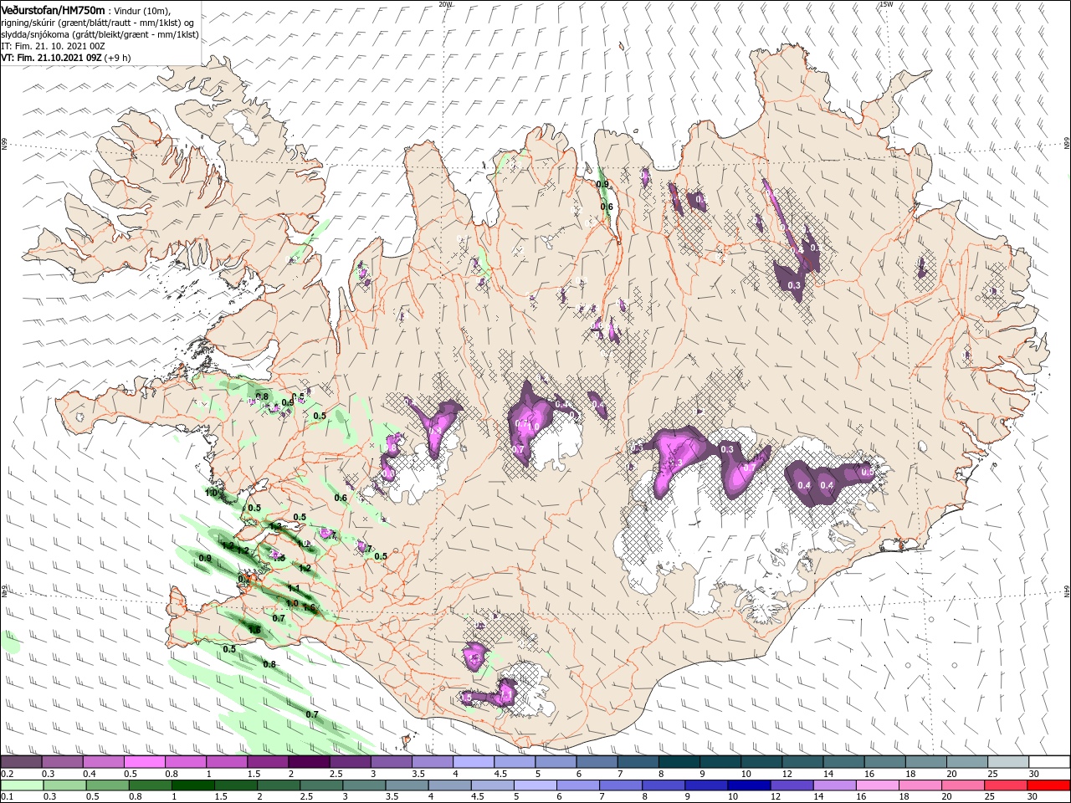Click the pale green 0.1 swatch in lower legend row
Viewport: 1071px width, 803px height.
click(x=21, y=785)
